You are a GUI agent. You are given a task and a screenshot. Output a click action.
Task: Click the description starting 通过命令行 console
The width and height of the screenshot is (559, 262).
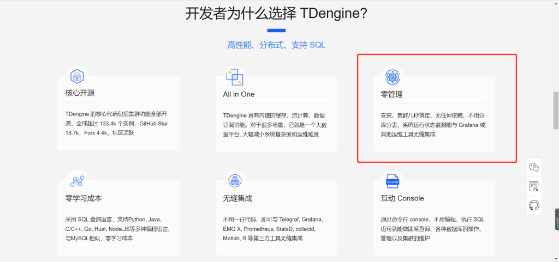(432, 229)
